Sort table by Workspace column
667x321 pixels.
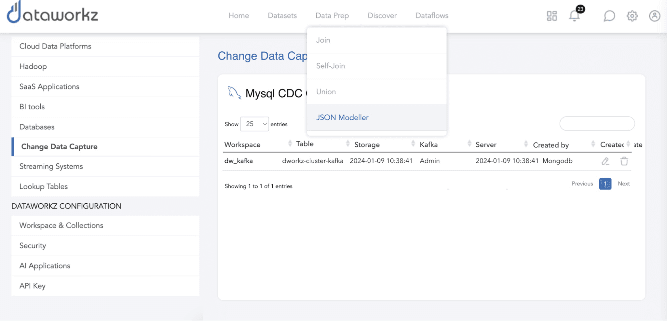click(x=242, y=145)
